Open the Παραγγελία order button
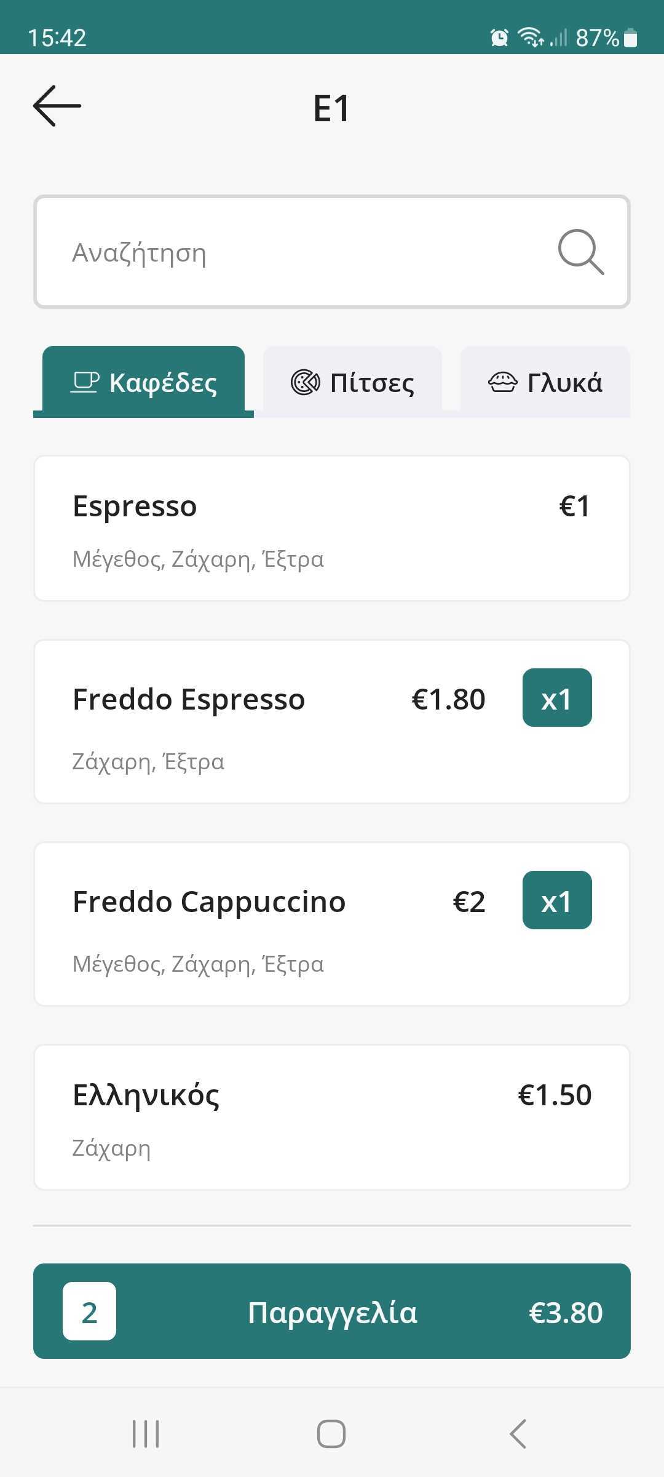 [x=332, y=1311]
